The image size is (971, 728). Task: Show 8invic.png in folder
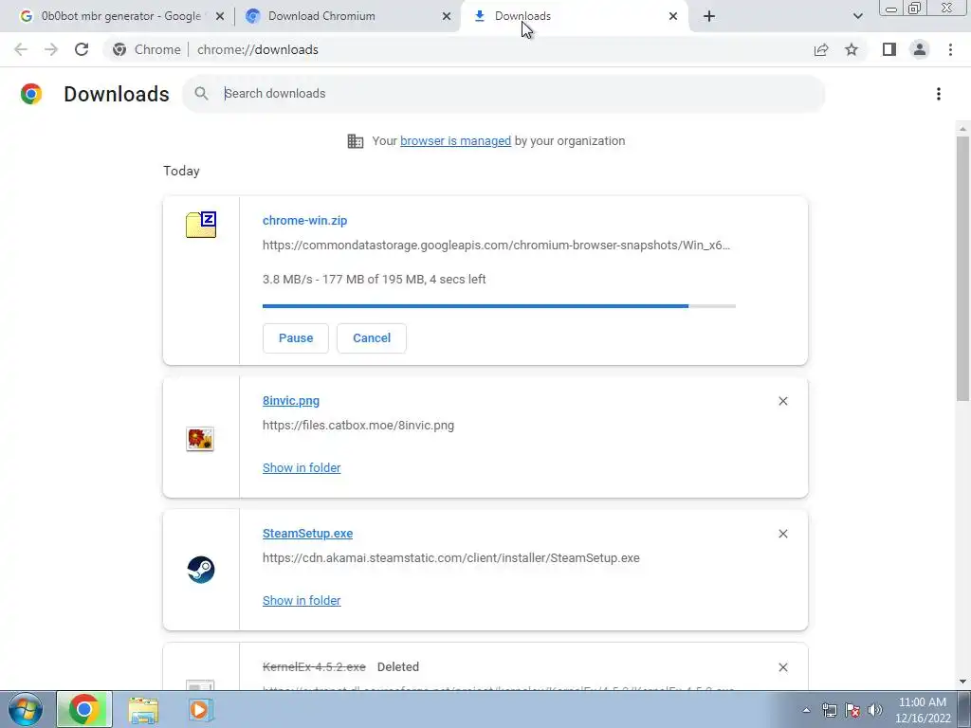(302, 468)
